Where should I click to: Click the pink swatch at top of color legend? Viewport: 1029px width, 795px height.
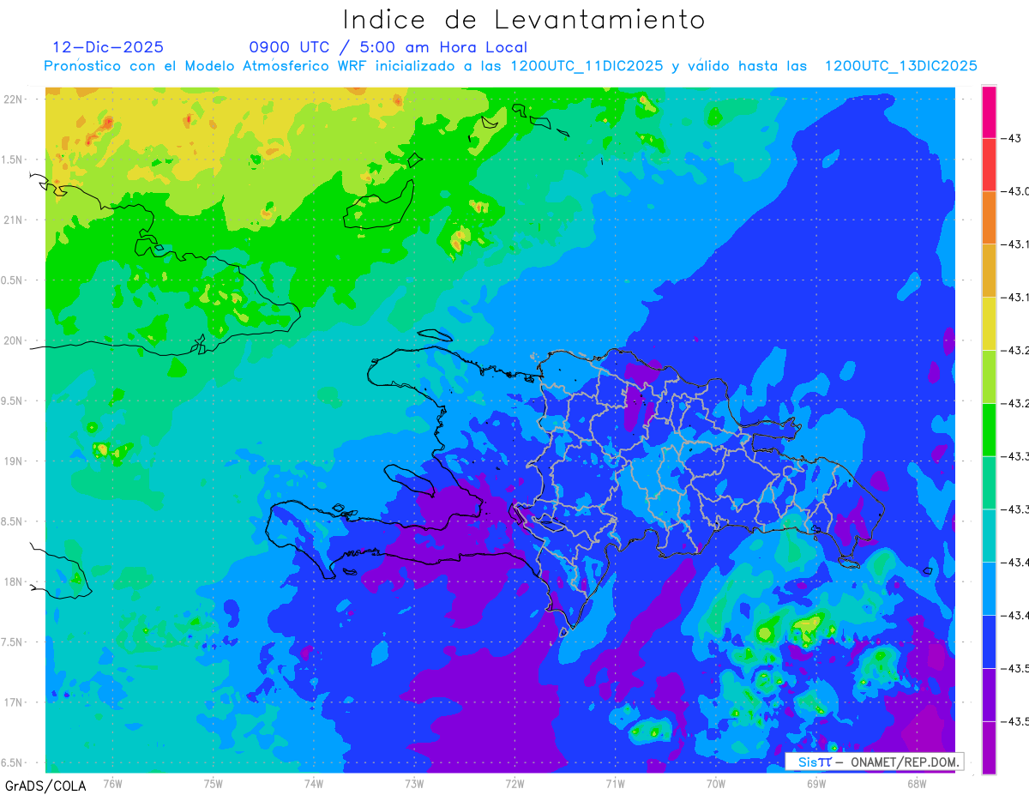(989, 111)
